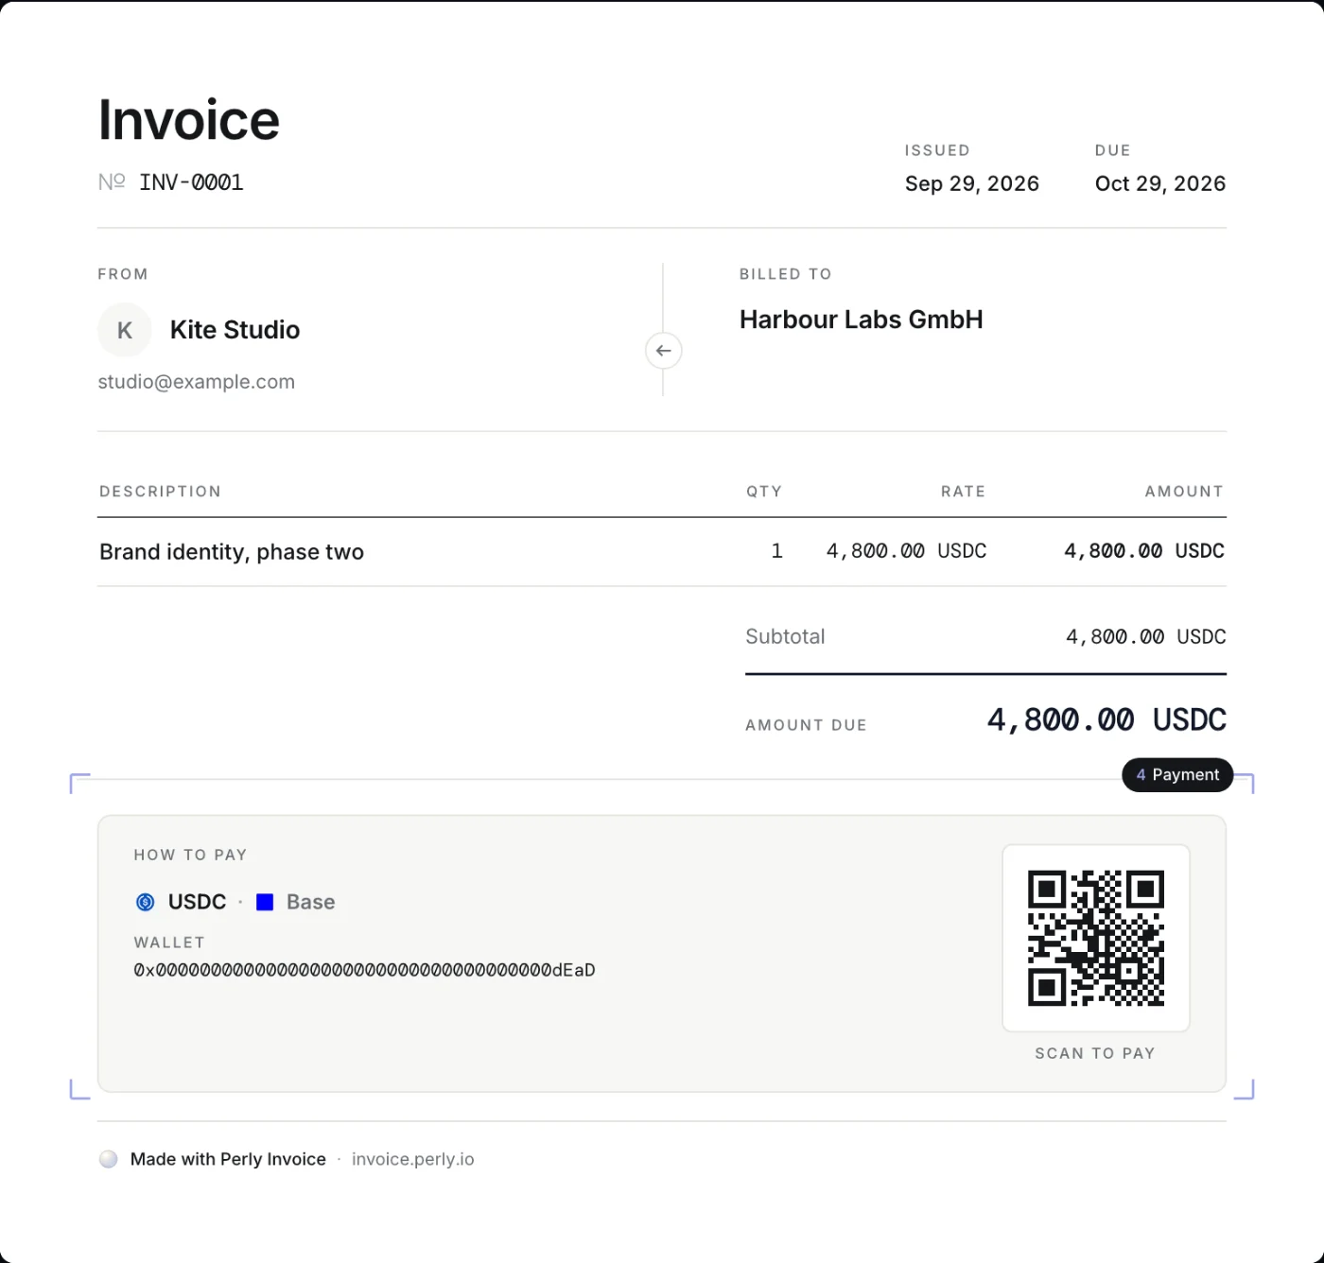The height and width of the screenshot is (1263, 1324).
Task: Click the DESCRIPTION column header
Action: point(160,492)
